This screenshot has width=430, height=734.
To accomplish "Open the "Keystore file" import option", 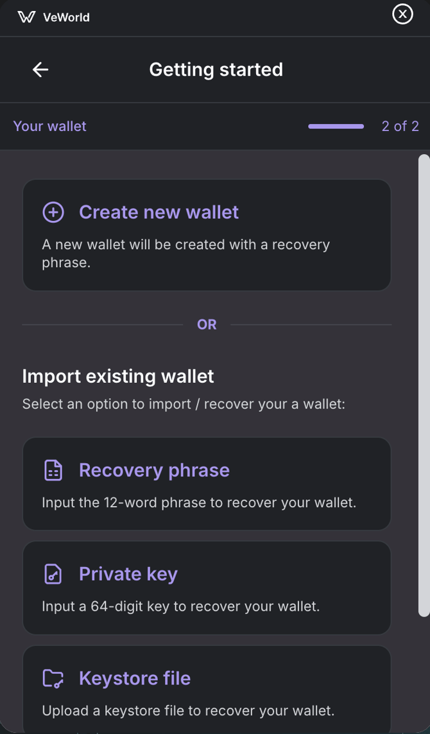I will click(135, 678).
